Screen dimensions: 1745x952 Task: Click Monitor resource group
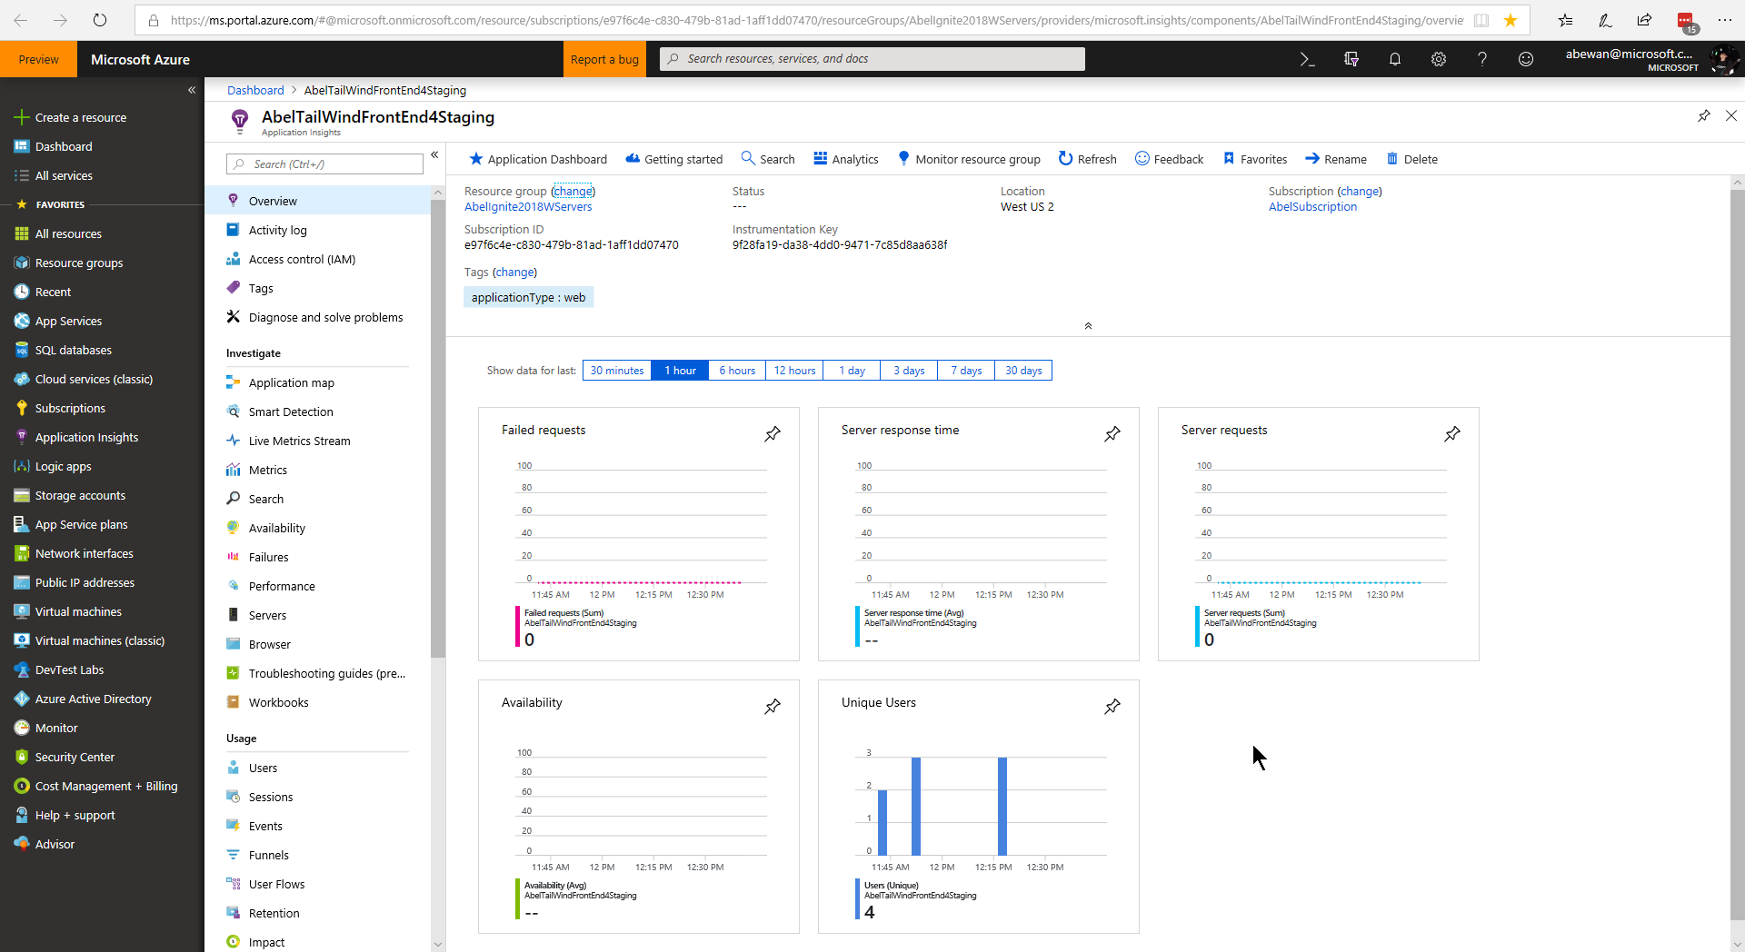[x=969, y=159]
